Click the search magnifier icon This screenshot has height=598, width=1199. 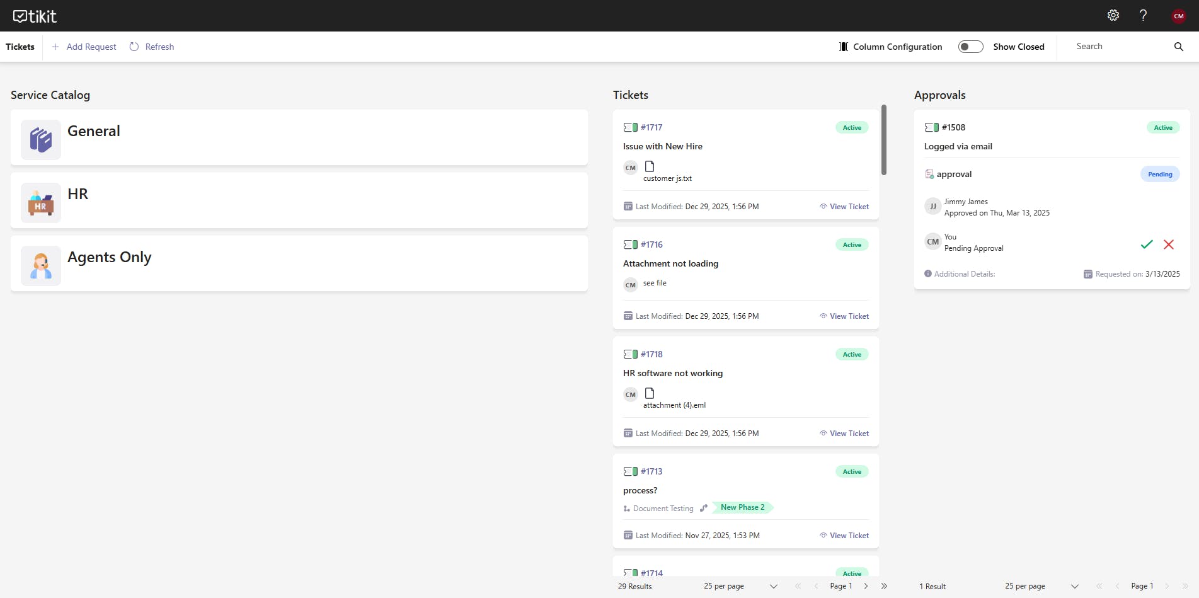(1178, 47)
